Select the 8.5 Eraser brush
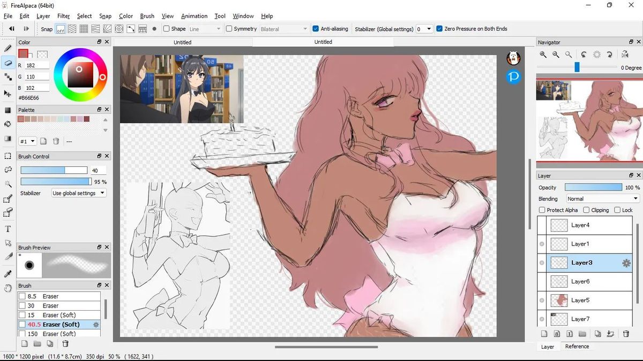Screen dimensions: 643x361 pos(59,296)
